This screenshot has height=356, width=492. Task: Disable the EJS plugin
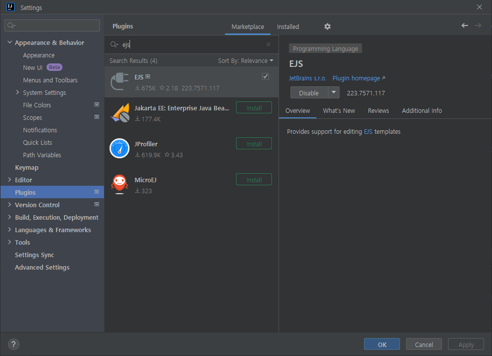coord(309,93)
